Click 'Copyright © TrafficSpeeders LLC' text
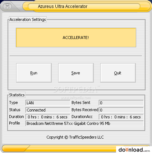The width and height of the screenshot is (152, 153). [x=75, y=137]
